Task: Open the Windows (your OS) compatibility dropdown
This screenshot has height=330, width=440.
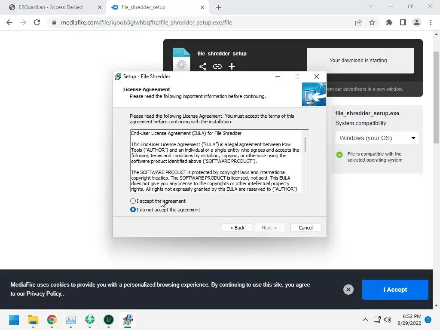Action: click(377, 138)
